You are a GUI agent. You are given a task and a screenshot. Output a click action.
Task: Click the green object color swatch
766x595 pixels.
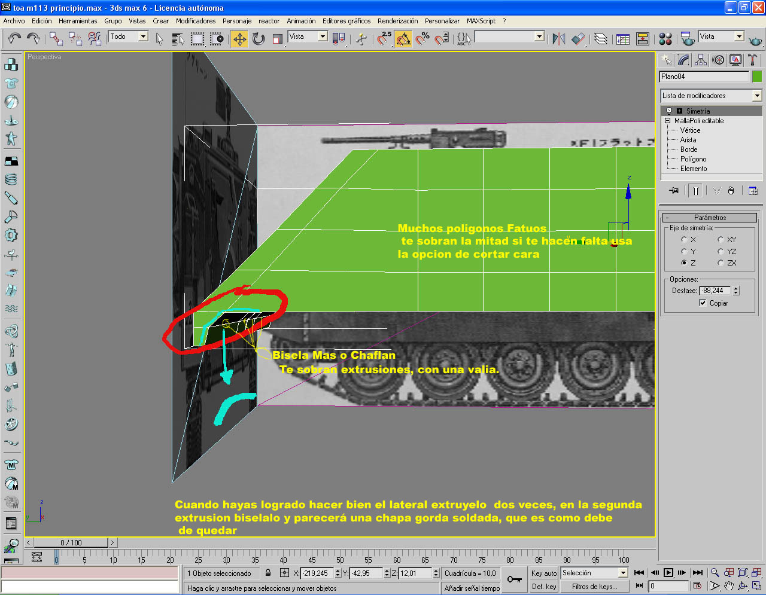tap(757, 77)
